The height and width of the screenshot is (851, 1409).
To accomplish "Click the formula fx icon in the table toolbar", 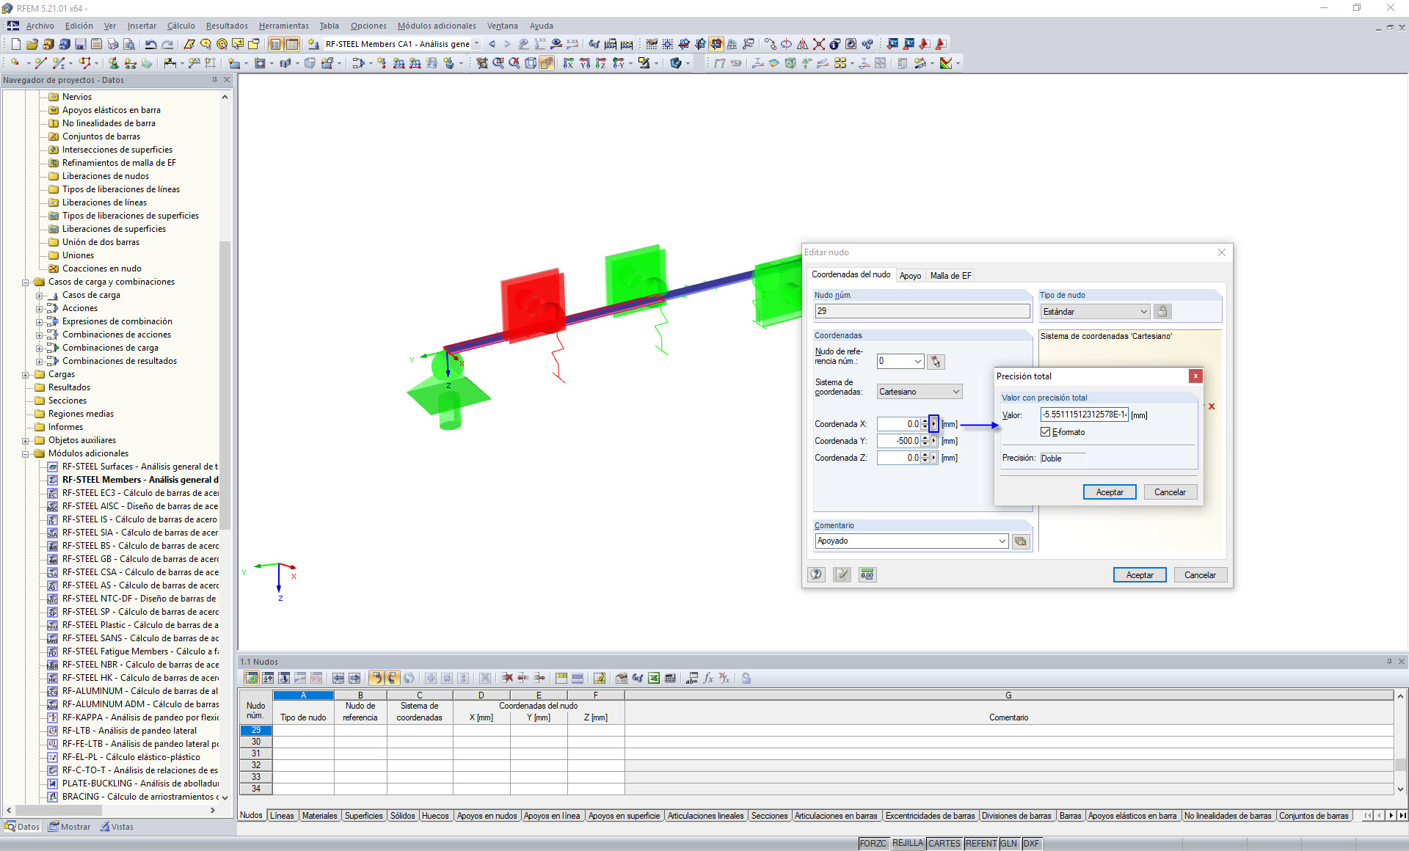I will click(x=708, y=679).
